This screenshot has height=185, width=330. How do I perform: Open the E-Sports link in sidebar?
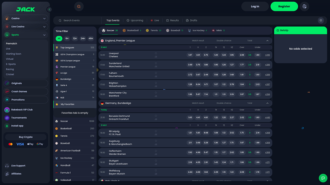tap(11, 64)
